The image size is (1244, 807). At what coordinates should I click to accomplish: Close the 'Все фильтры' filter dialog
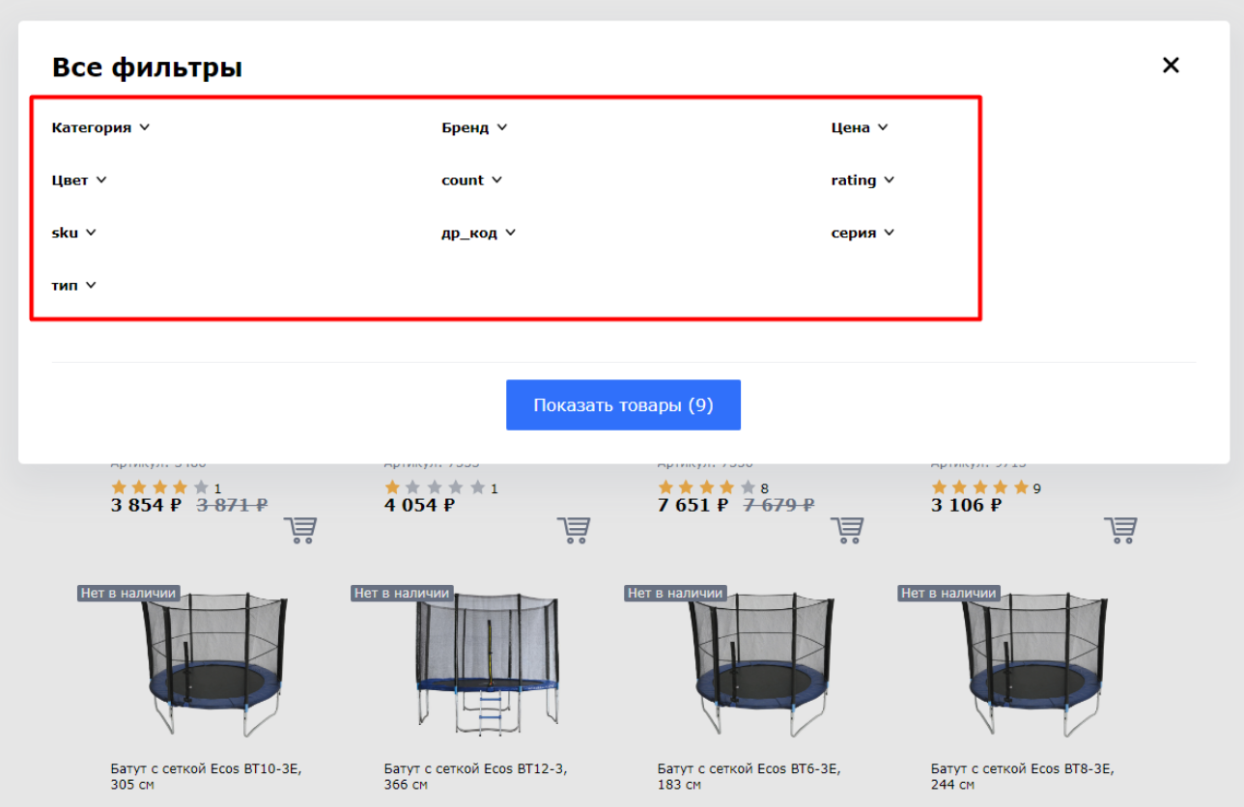1171,66
